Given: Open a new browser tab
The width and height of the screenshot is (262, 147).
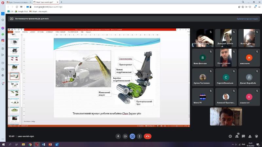Looking at the screenshot, I should [62, 2].
